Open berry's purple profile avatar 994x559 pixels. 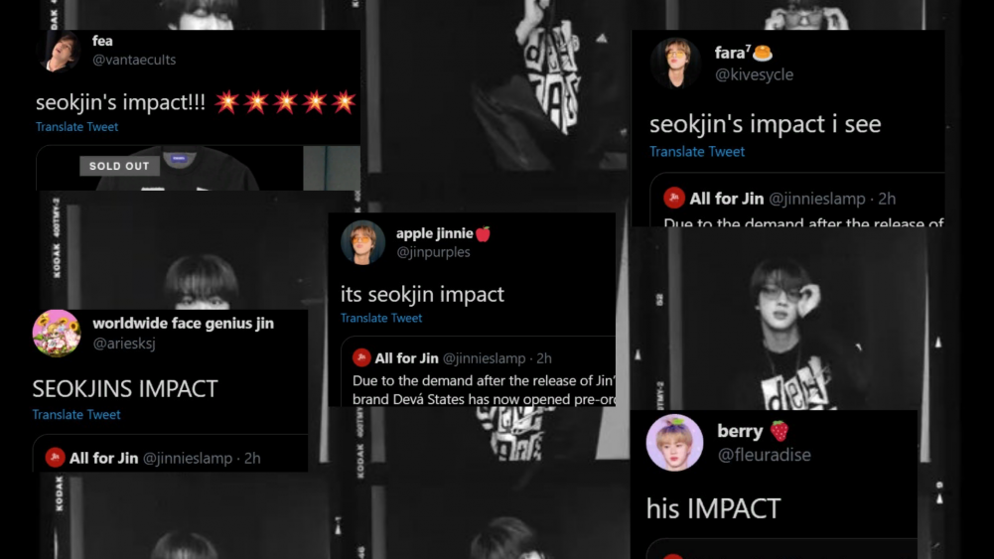(x=674, y=443)
